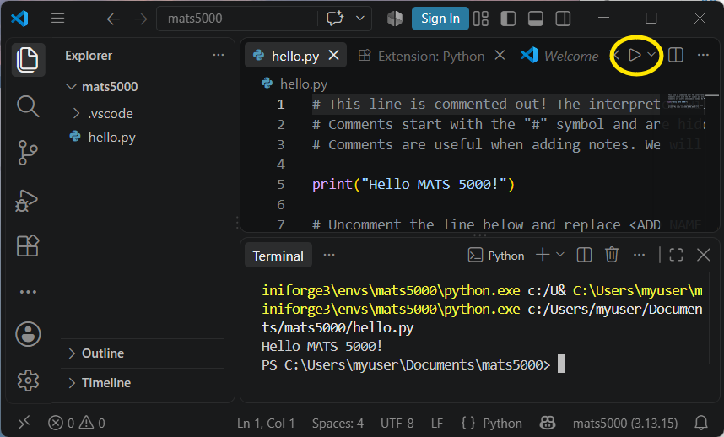Viewport: 724px width, 437px height.
Task: Create a new terminal with plus icon
Action: click(x=543, y=255)
